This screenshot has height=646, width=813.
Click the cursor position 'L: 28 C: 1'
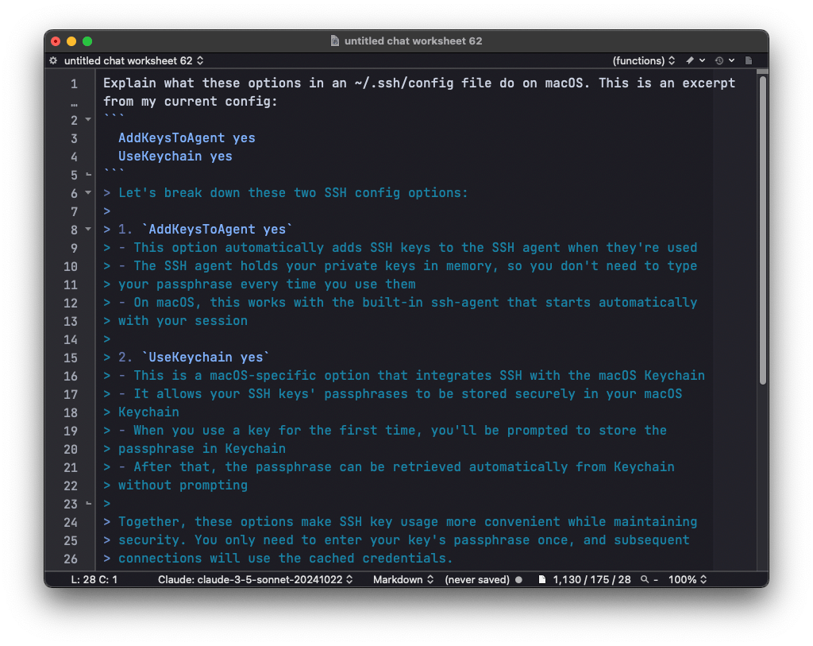point(94,579)
